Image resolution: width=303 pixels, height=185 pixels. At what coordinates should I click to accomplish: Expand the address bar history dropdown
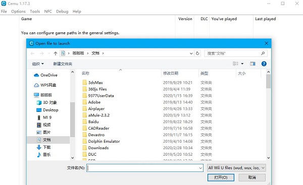[x=191, y=53]
